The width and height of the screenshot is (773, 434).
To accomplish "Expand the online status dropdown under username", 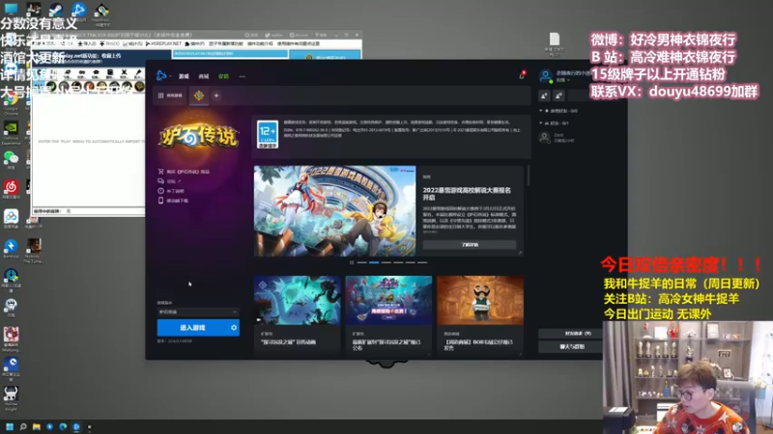I will point(562,80).
